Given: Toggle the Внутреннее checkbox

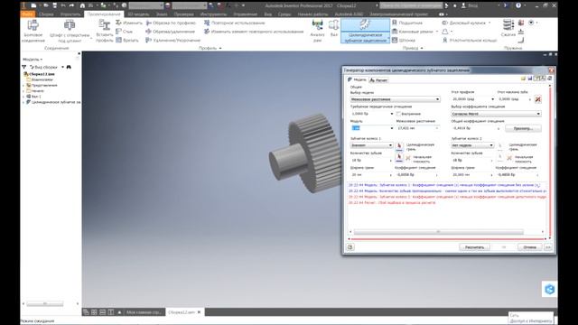Looking at the screenshot, I should (x=398, y=114).
